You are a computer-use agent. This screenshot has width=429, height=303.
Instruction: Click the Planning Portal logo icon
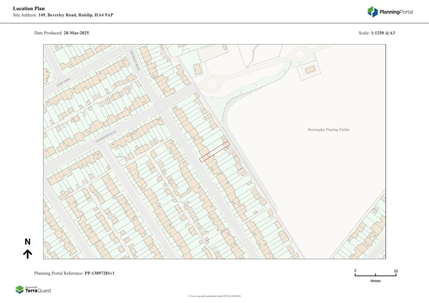(x=372, y=12)
